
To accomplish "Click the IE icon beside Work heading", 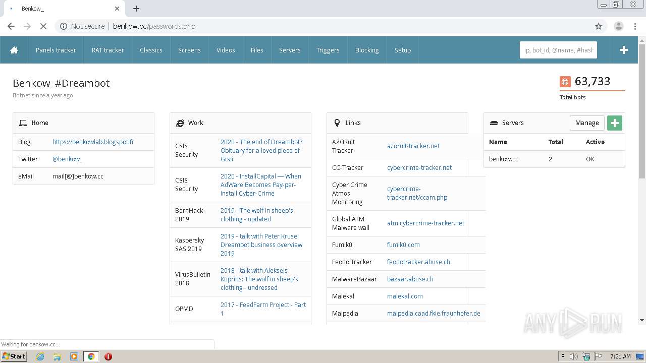I will pyautogui.click(x=180, y=123).
